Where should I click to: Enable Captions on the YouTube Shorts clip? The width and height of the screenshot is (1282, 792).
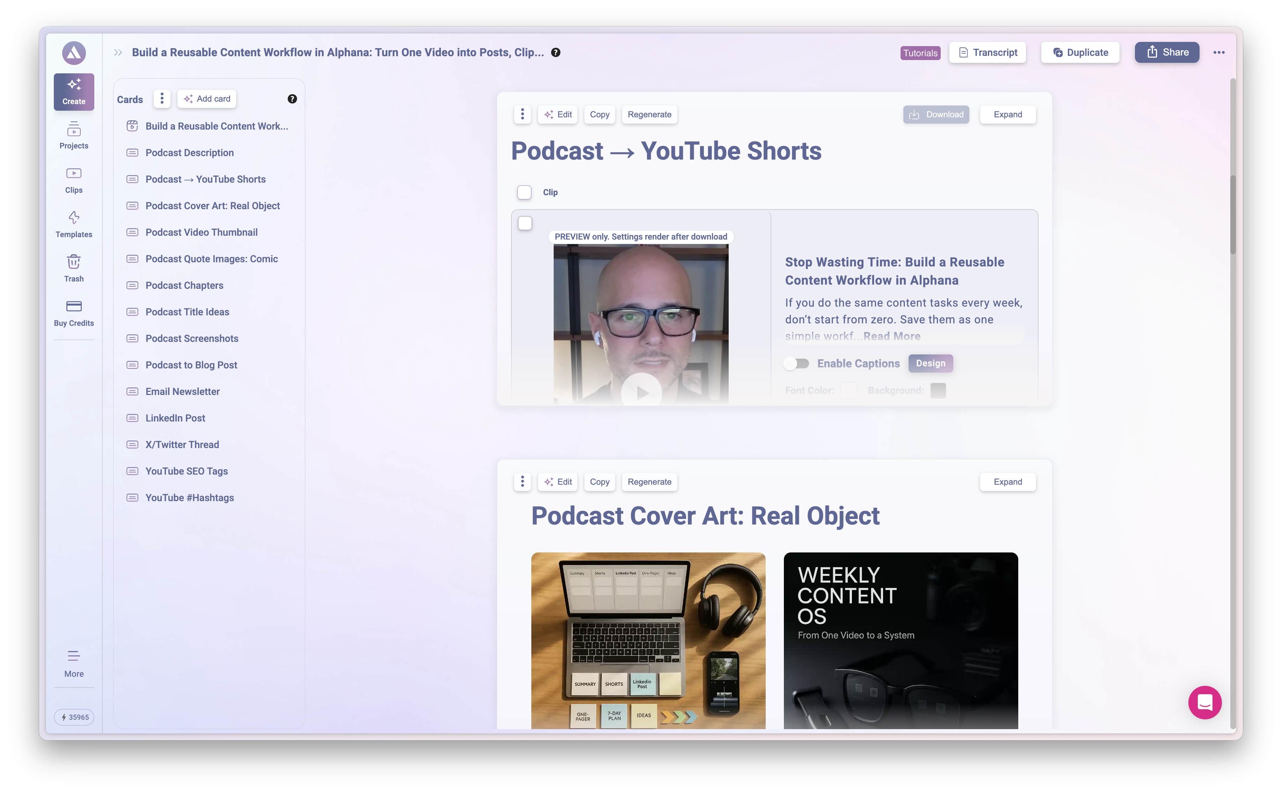[x=796, y=363]
